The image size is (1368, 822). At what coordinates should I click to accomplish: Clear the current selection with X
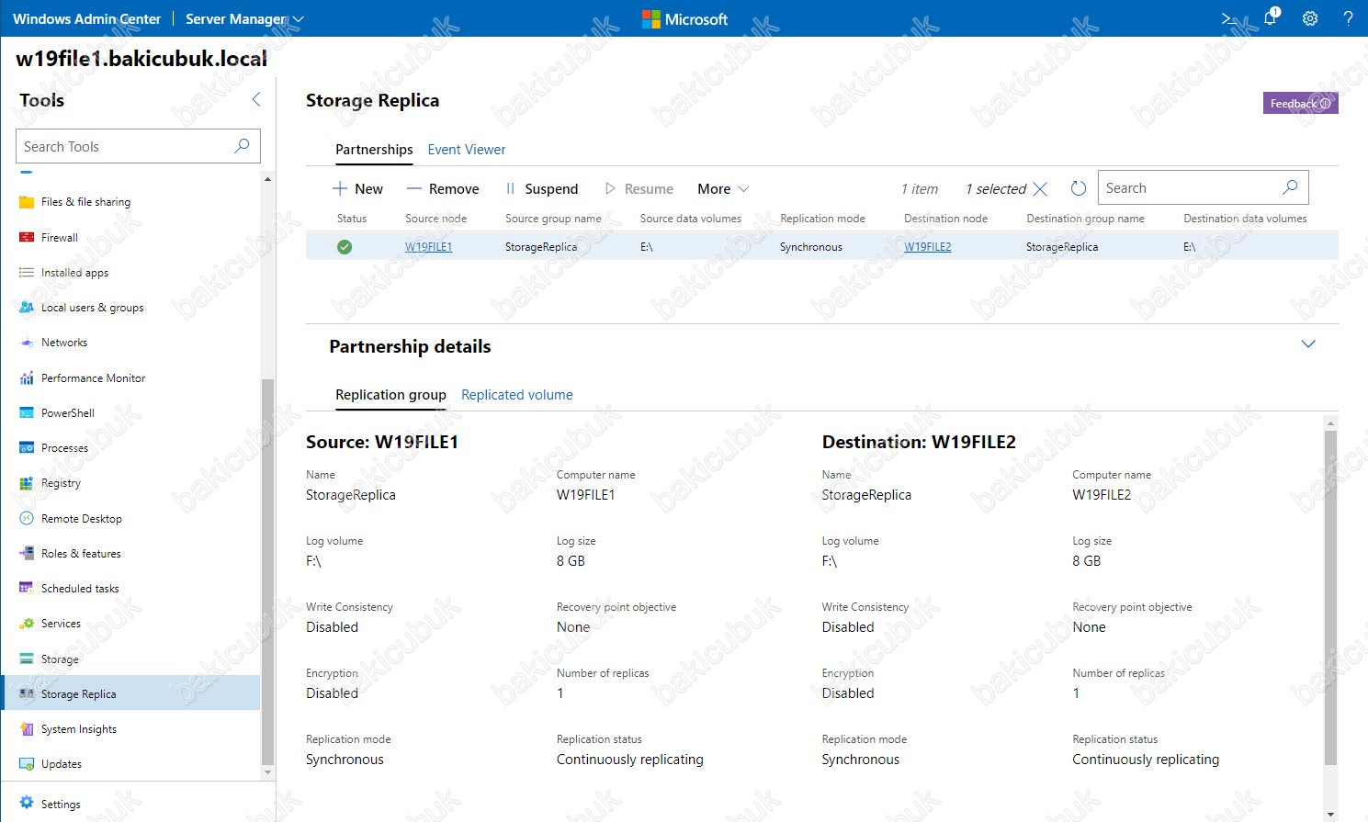coord(1040,189)
